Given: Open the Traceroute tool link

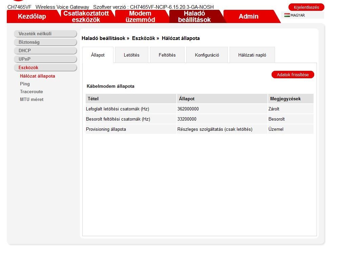Looking at the screenshot, I should [31, 91].
